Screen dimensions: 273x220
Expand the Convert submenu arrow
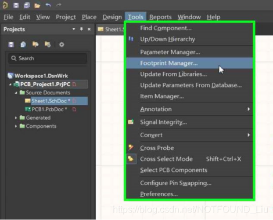[249, 135]
